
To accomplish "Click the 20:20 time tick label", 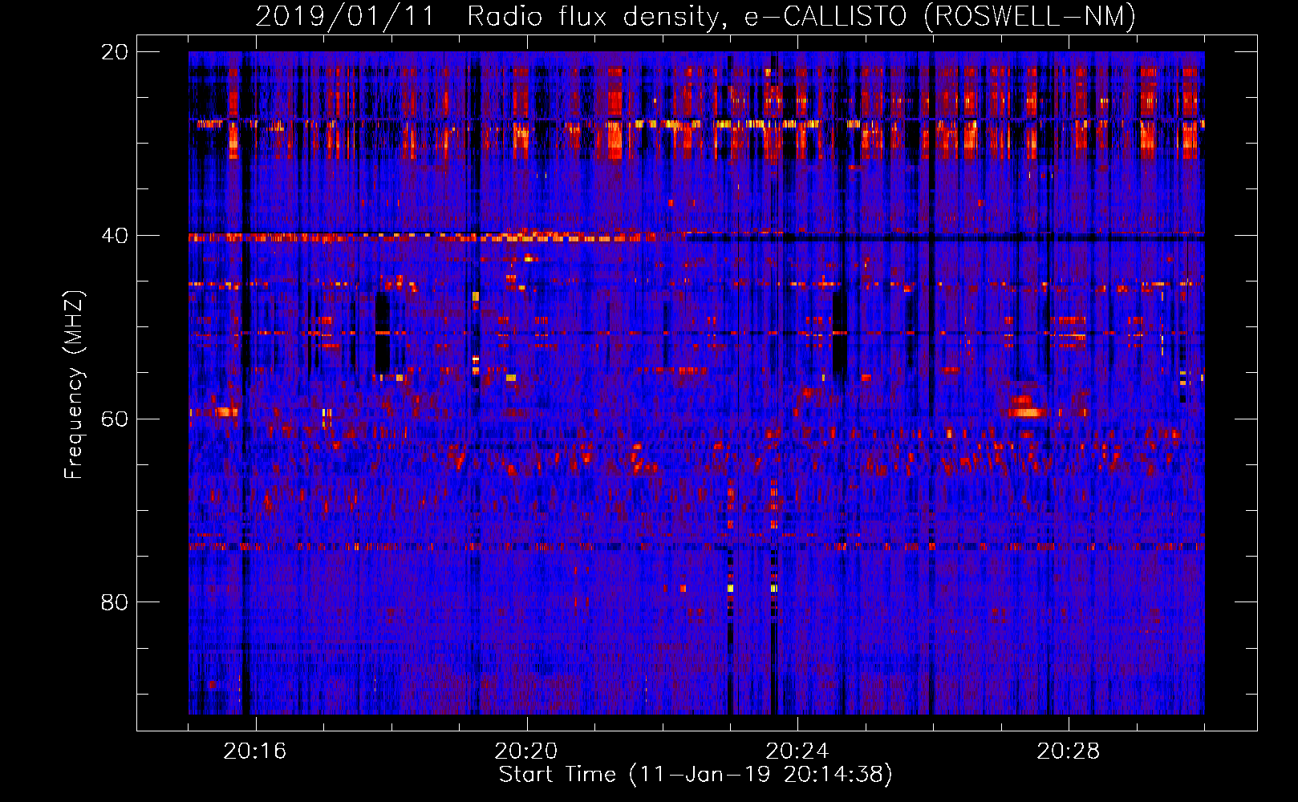I will click(x=526, y=751).
